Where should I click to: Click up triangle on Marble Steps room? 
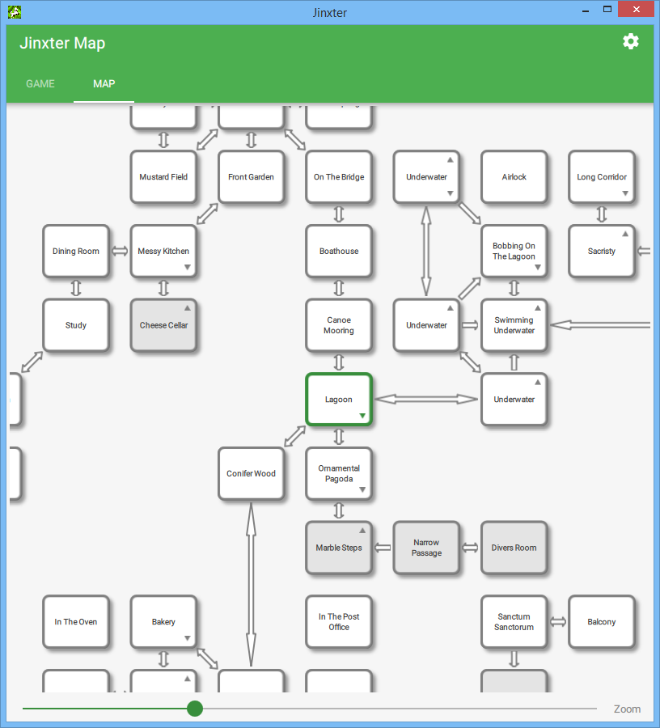click(362, 531)
